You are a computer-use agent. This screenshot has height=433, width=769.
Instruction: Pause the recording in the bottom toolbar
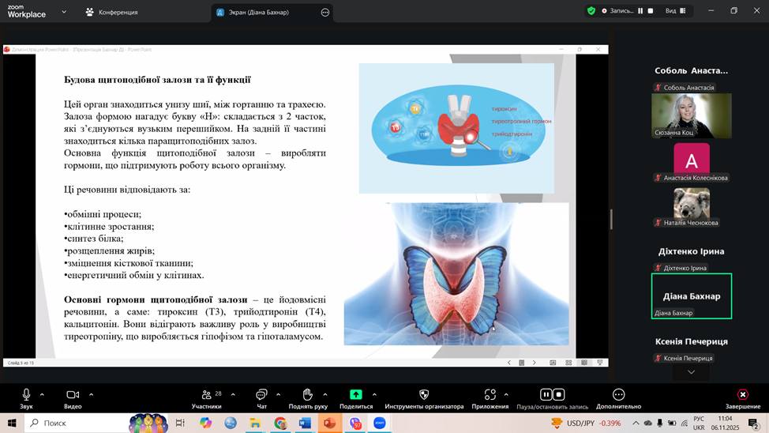click(546, 394)
